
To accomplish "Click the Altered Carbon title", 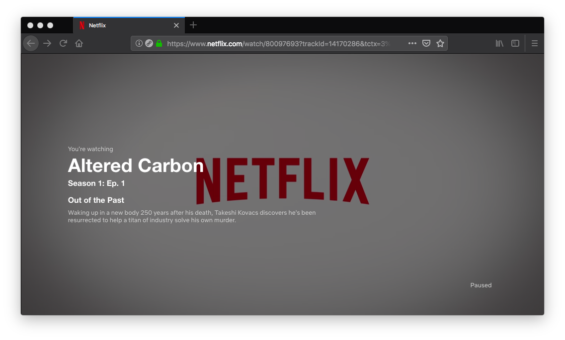I will [x=136, y=166].
